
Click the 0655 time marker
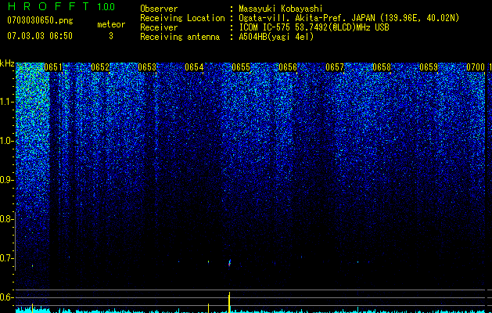pyautogui.click(x=241, y=67)
